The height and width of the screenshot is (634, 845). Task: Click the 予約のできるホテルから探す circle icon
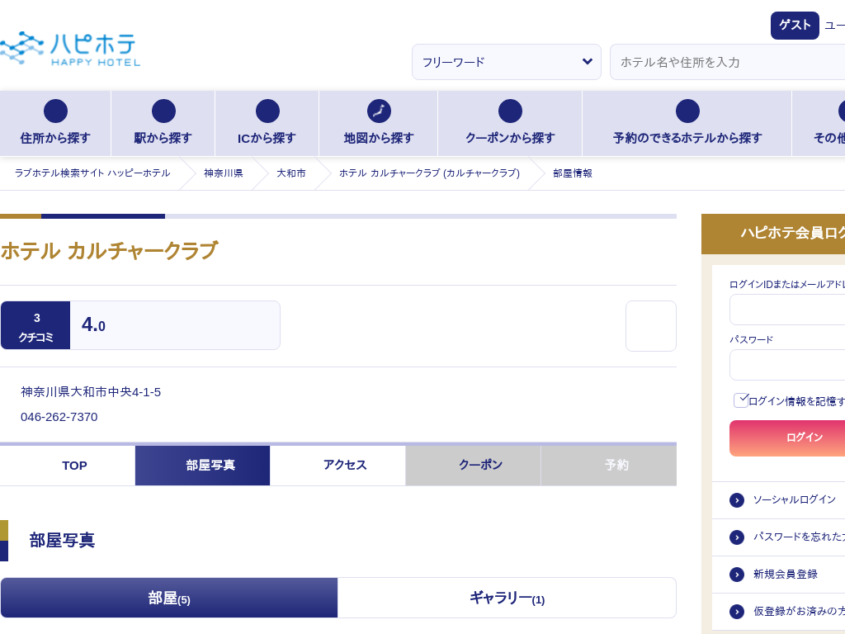pos(687,111)
